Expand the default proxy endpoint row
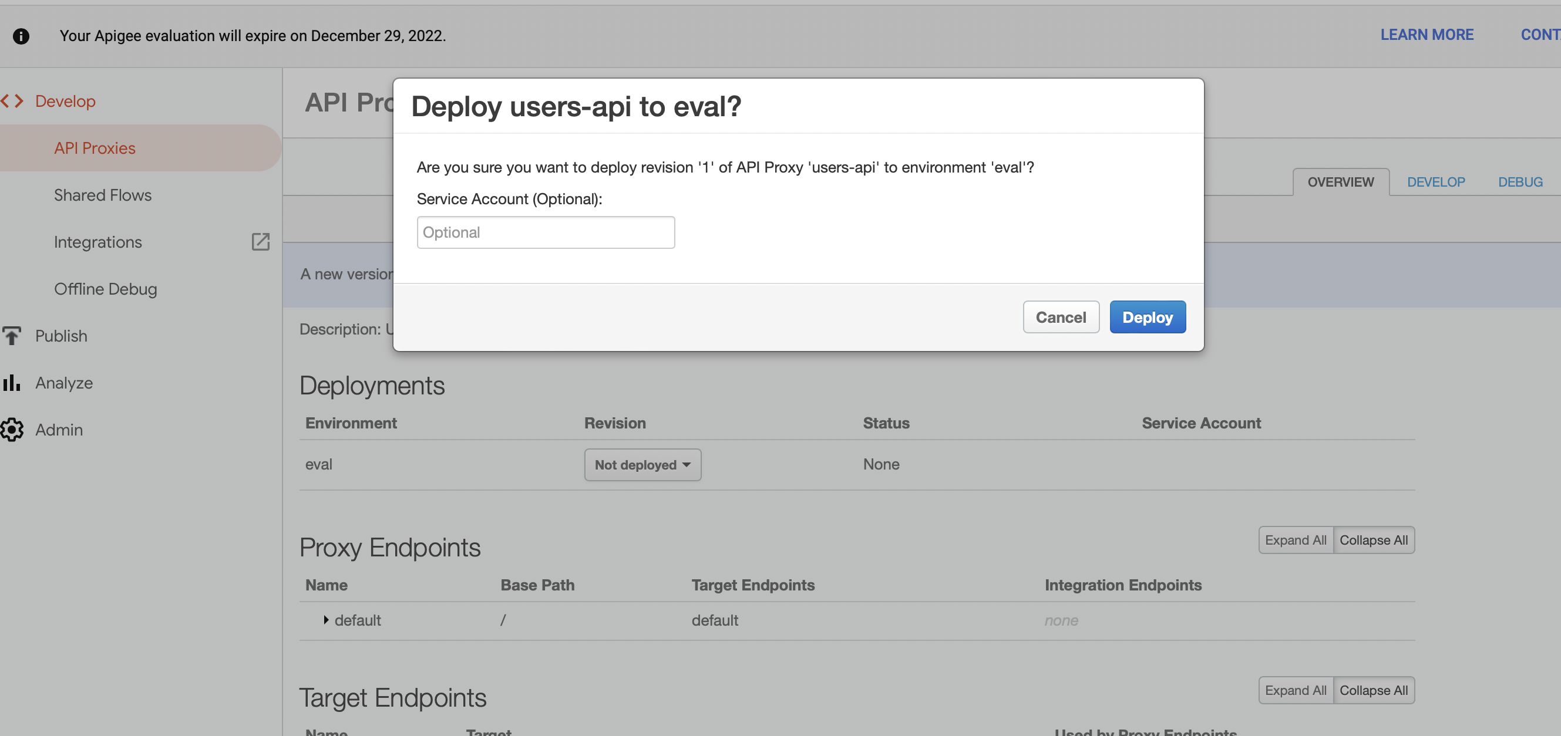The width and height of the screenshot is (1561, 736). tap(325, 620)
